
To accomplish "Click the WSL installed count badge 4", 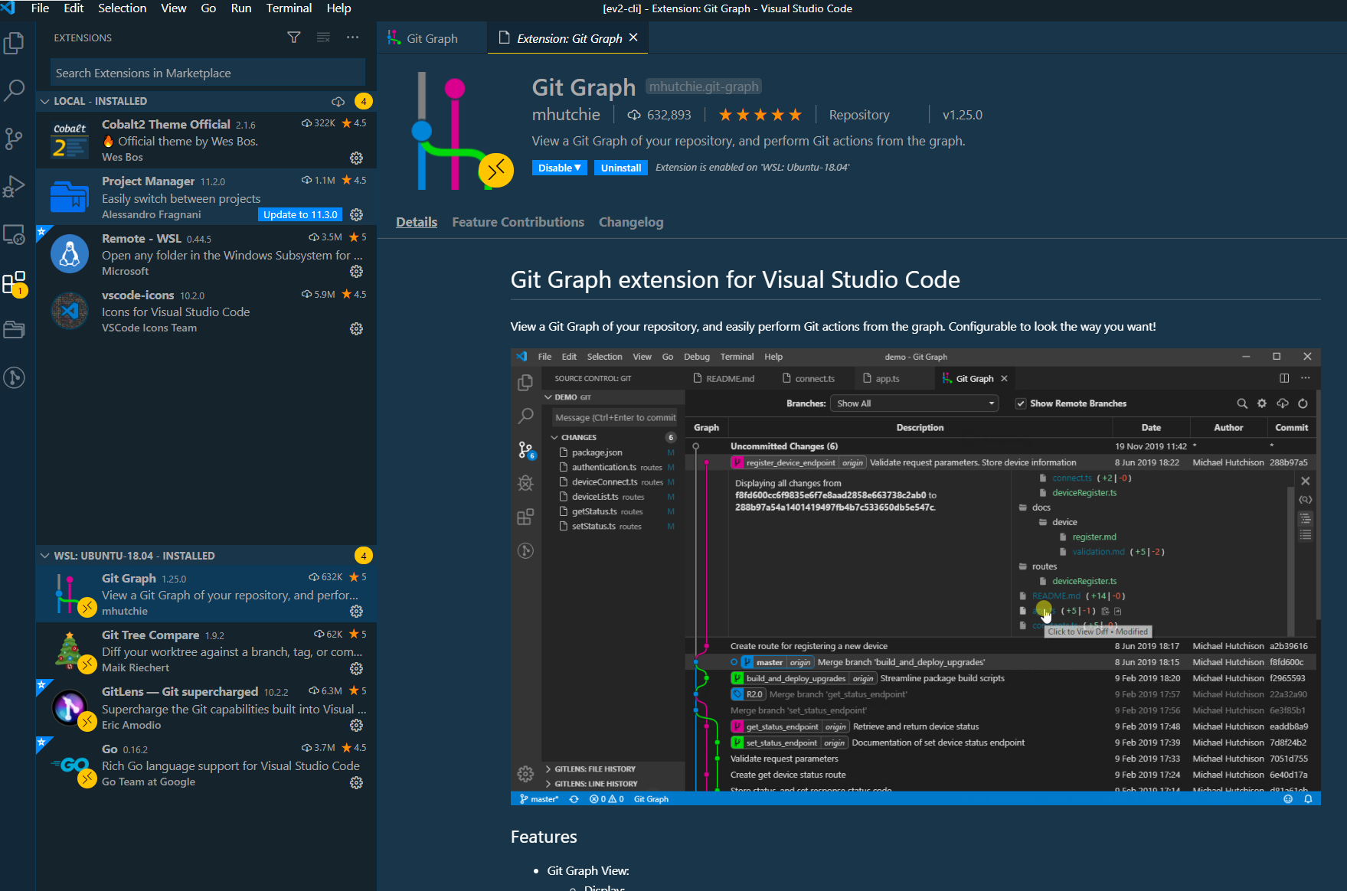I will [x=364, y=556].
